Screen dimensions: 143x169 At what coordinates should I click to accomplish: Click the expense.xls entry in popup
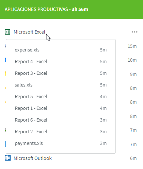pyautogui.click(x=27, y=50)
